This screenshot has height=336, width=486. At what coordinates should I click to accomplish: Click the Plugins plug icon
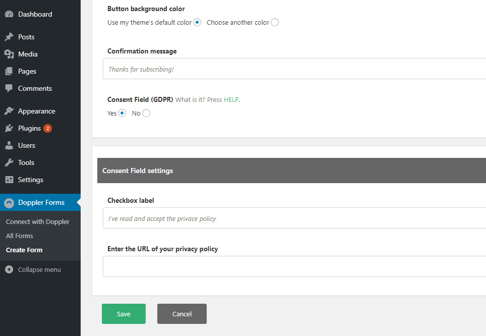click(9, 128)
